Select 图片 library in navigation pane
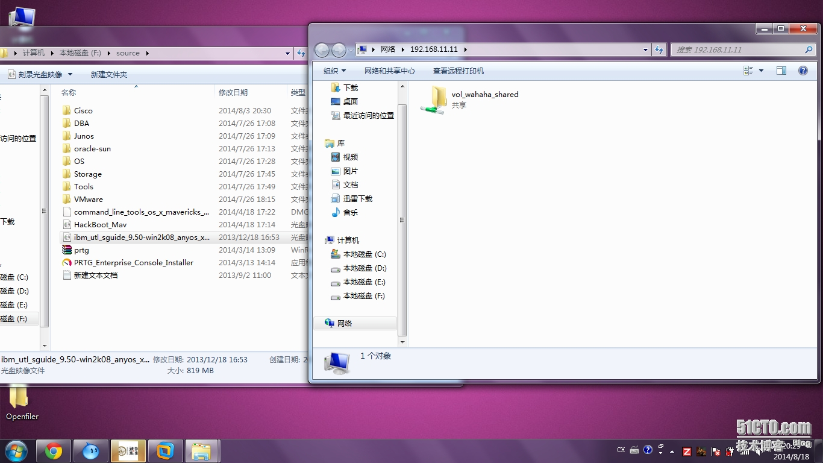Image resolution: width=823 pixels, height=463 pixels. click(345, 171)
